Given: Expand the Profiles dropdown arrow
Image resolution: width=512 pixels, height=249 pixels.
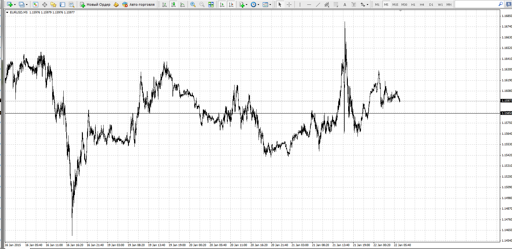Looking at the screenshot, I should tap(27, 4).
